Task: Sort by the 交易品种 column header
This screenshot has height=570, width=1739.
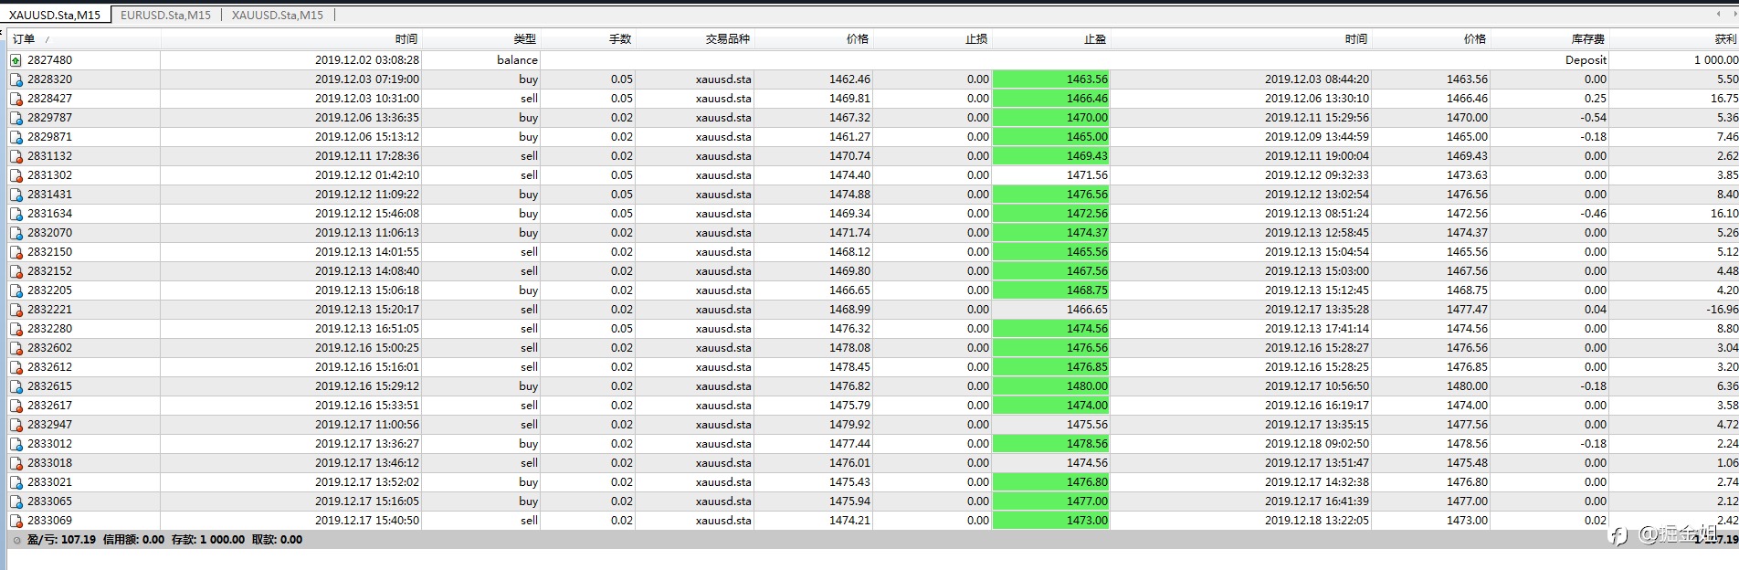Action: (x=728, y=39)
